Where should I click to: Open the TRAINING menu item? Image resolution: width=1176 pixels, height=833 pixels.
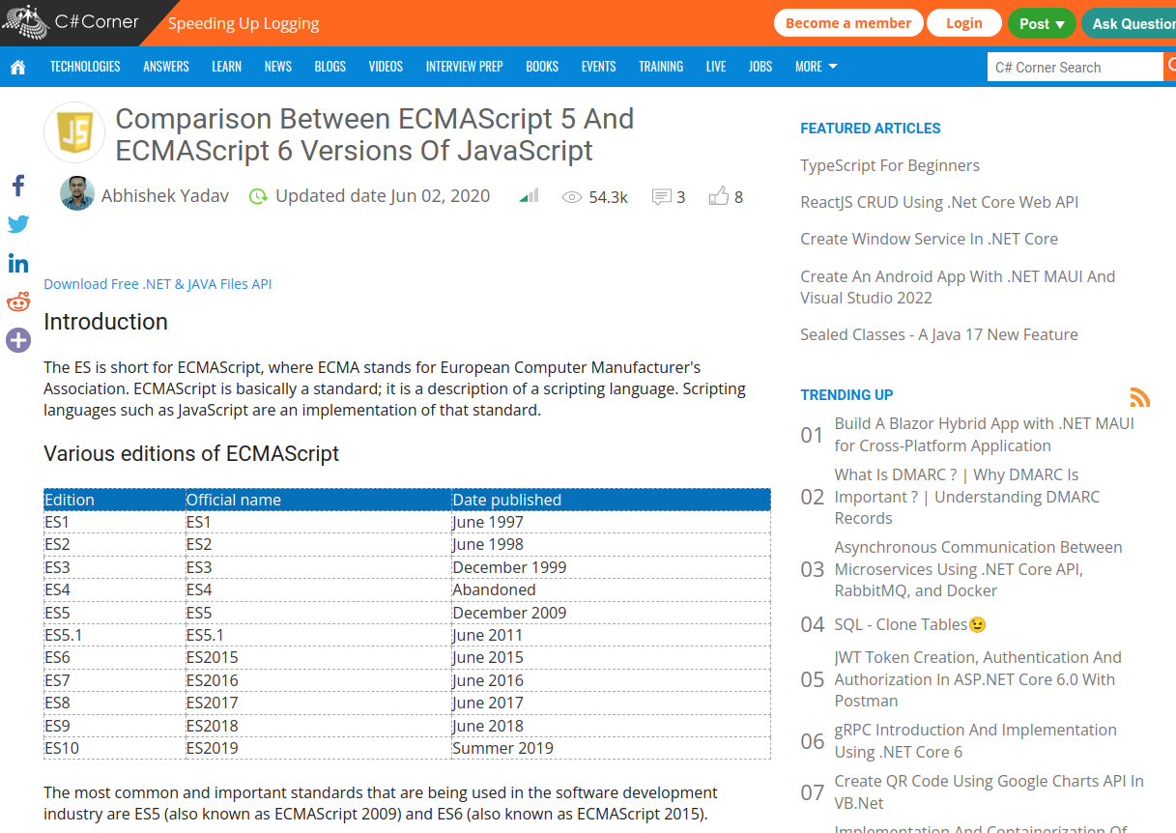661,67
